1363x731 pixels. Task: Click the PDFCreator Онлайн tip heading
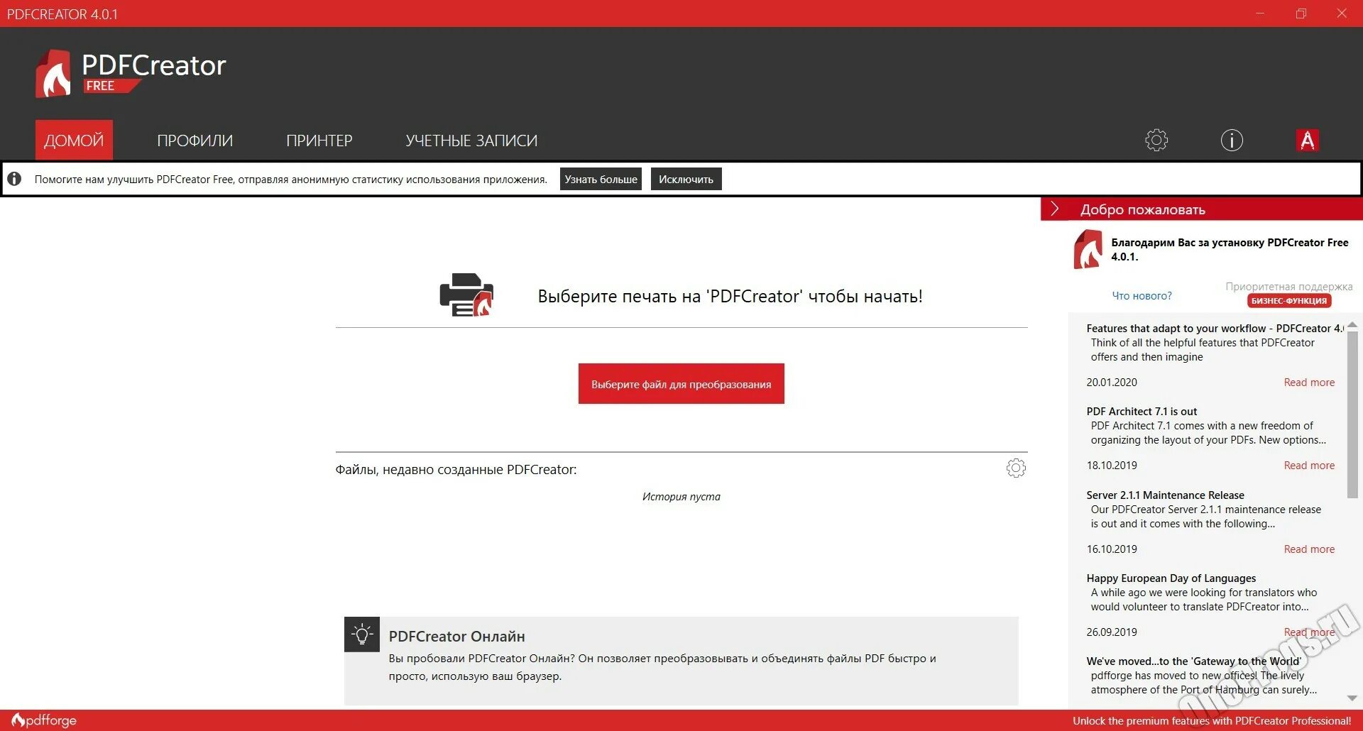pyautogui.click(x=456, y=637)
